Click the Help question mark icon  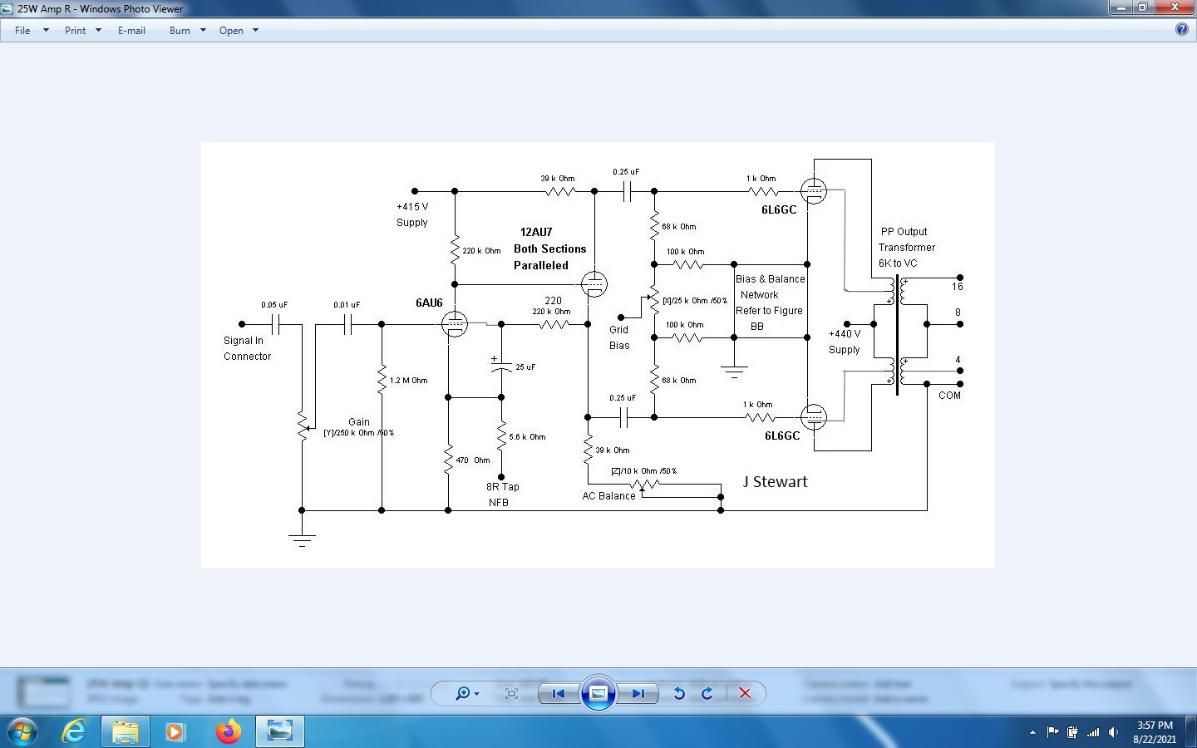coord(1182,30)
